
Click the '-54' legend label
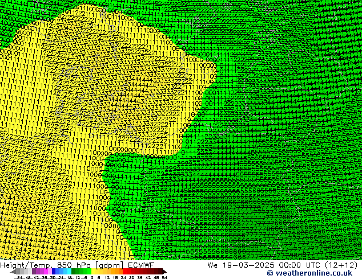click(18, 277)
